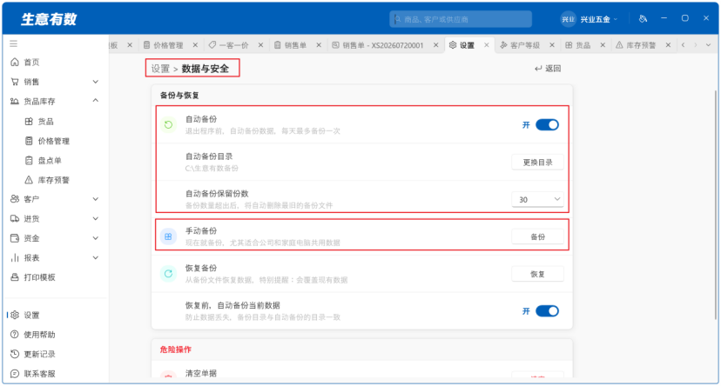Click the teal 恢复备份 icon

(168, 274)
